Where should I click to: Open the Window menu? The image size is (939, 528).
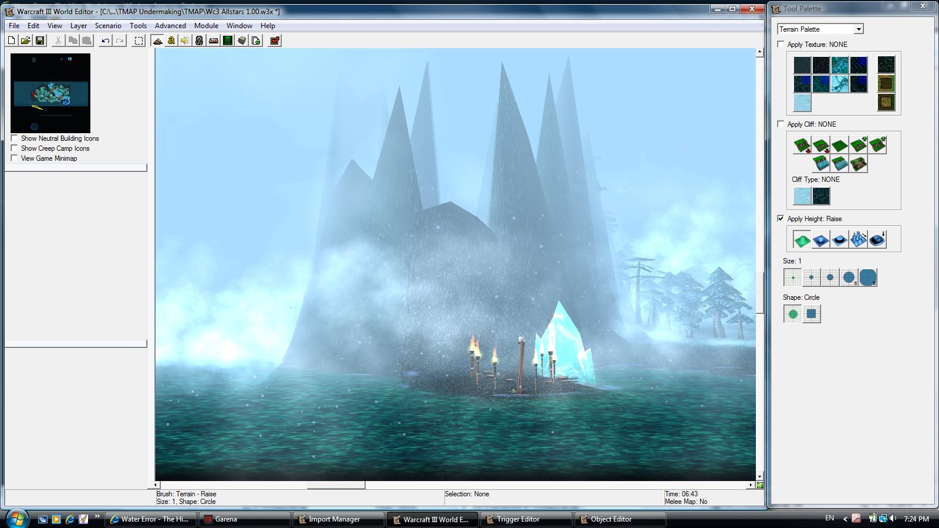[x=239, y=26]
